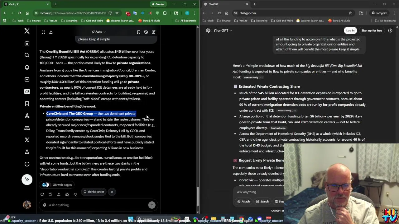Open X messages envelope in sidebar
This screenshot has height=224, width=399.
[x=27, y=79]
